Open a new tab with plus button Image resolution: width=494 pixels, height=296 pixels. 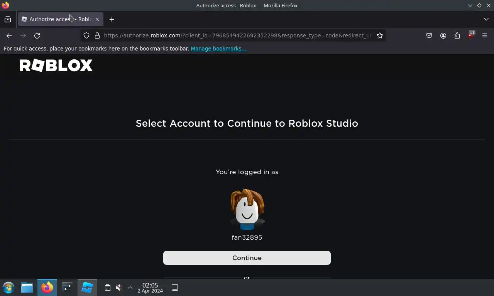pyautogui.click(x=112, y=19)
